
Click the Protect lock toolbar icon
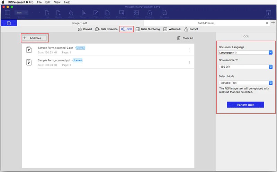click(150, 13)
